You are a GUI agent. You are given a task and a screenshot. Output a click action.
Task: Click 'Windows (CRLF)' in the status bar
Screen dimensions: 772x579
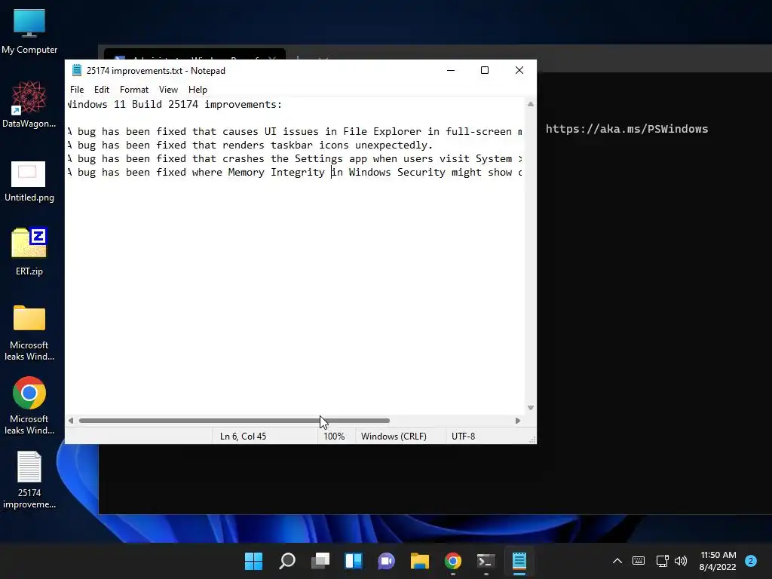(394, 437)
